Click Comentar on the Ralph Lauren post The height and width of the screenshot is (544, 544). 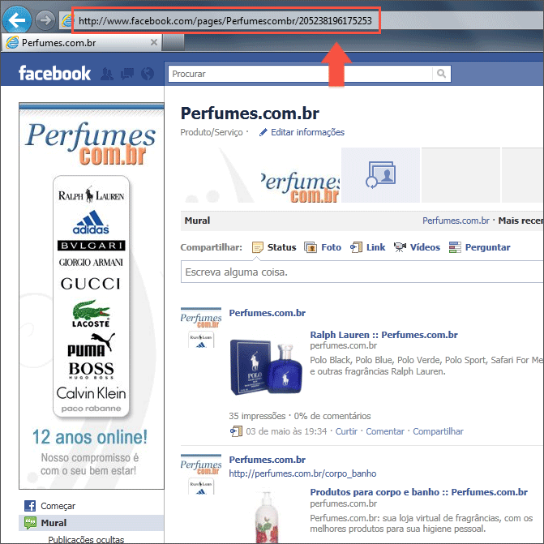[x=385, y=431]
